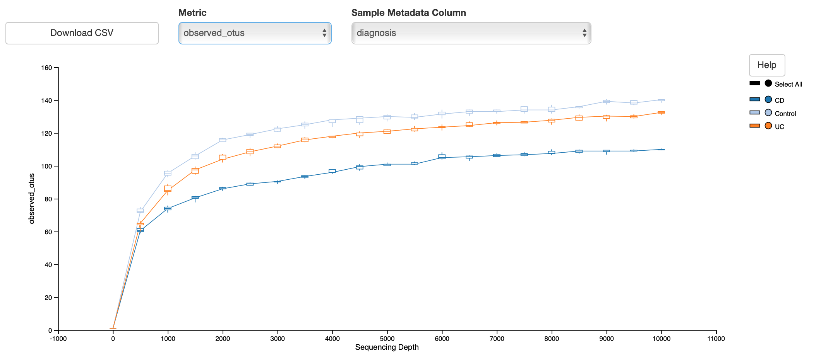Click the Download CSV button
The height and width of the screenshot is (354, 833).
82,33
